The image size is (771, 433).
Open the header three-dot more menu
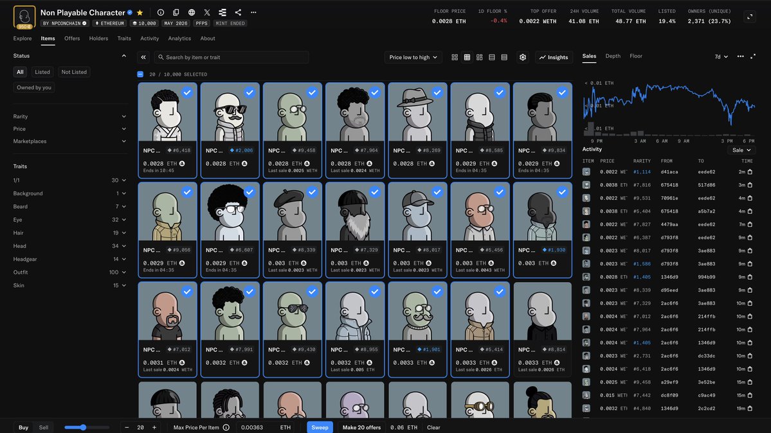tap(253, 12)
